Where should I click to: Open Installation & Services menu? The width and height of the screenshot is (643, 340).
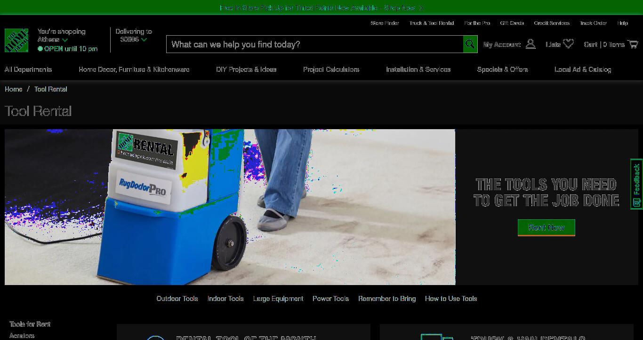click(418, 70)
